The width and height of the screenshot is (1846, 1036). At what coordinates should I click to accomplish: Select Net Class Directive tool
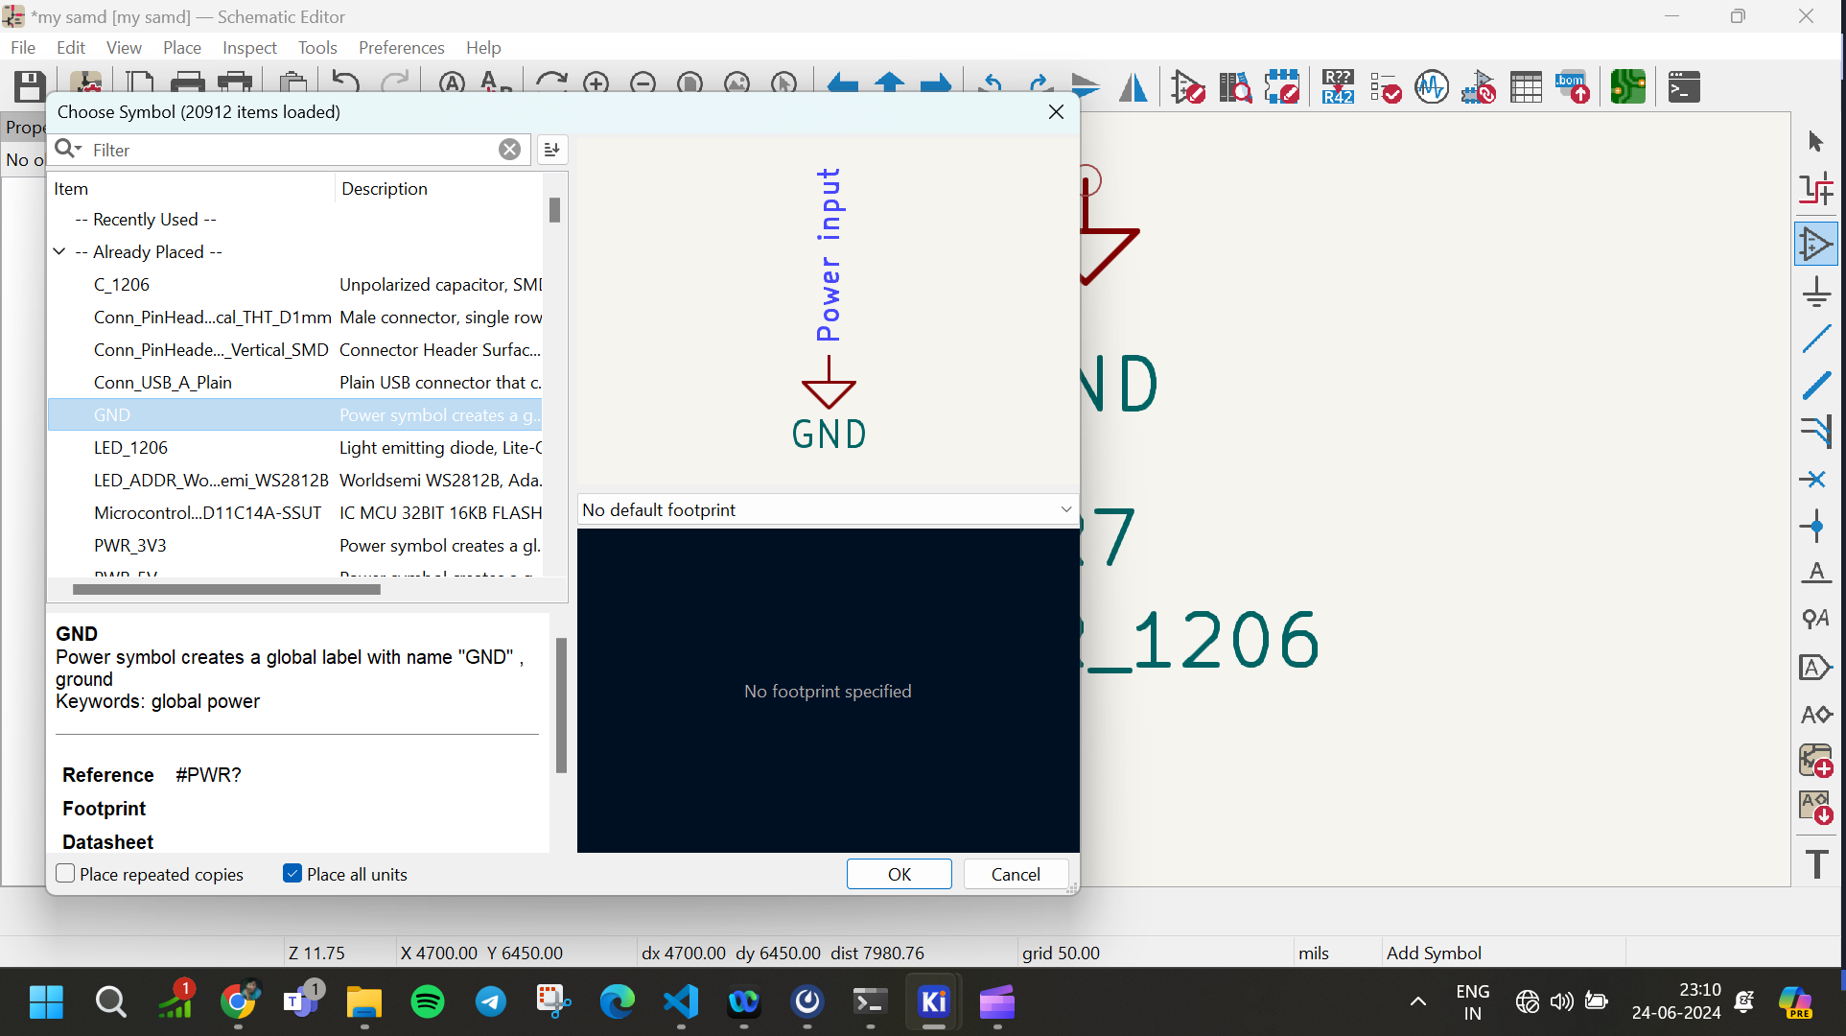coord(1816,620)
